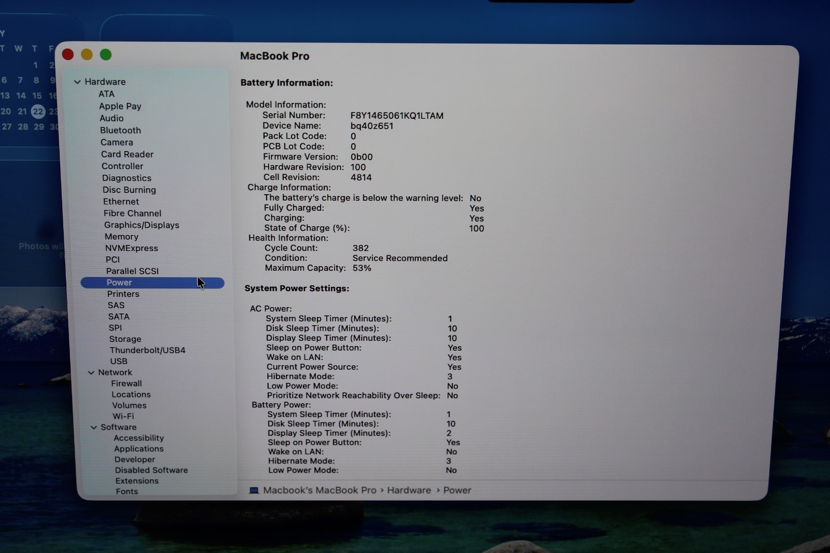Click the MacBook Pro window title
This screenshot has width=830, height=553.
coord(274,56)
